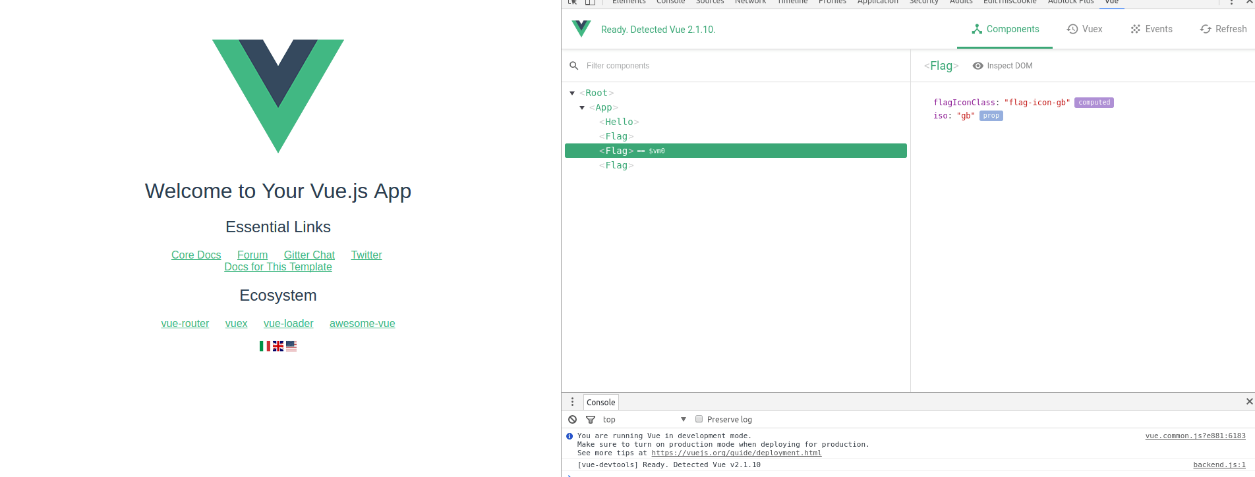Open the vue-loader link
This screenshot has height=477, width=1255.
289,323
